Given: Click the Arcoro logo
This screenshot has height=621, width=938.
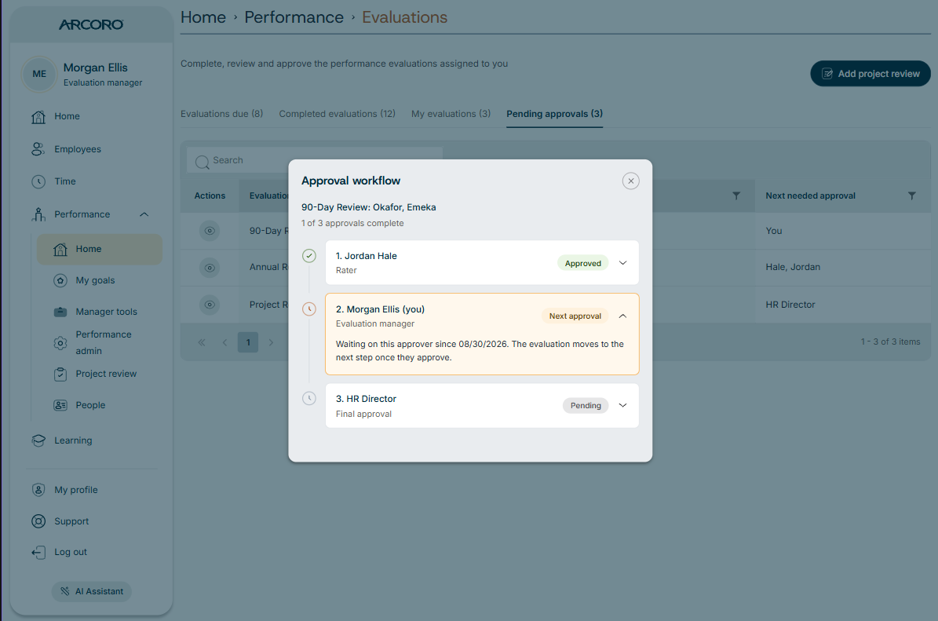Looking at the screenshot, I should (x=91, y=24).
